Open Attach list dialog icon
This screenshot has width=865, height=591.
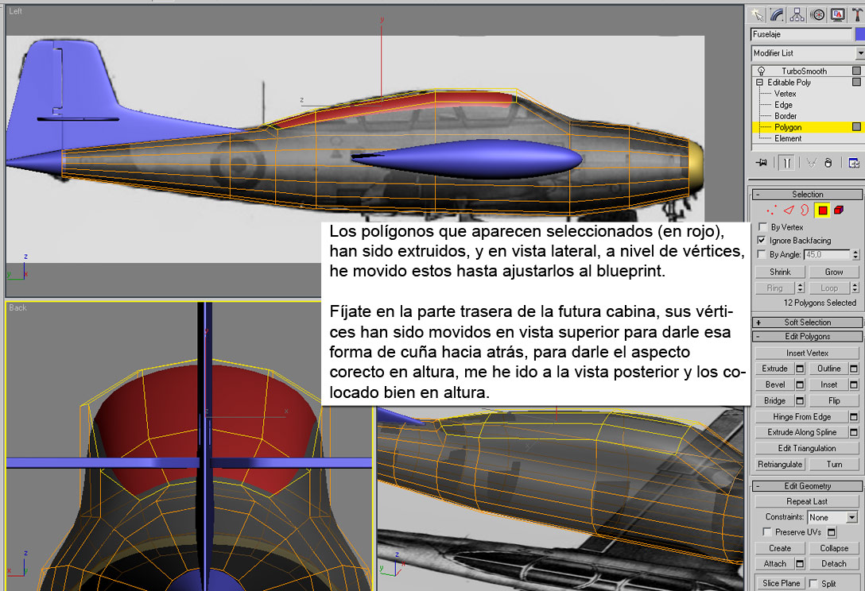(800, 563)
